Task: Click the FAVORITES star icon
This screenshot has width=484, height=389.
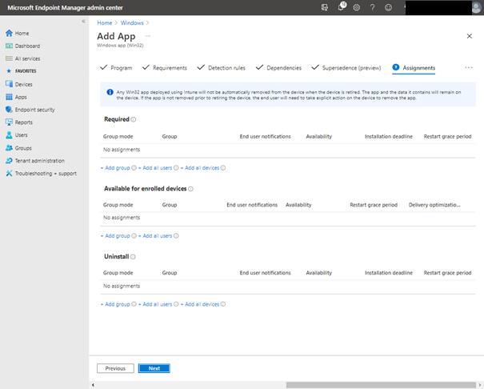Action: coord(9,71)
